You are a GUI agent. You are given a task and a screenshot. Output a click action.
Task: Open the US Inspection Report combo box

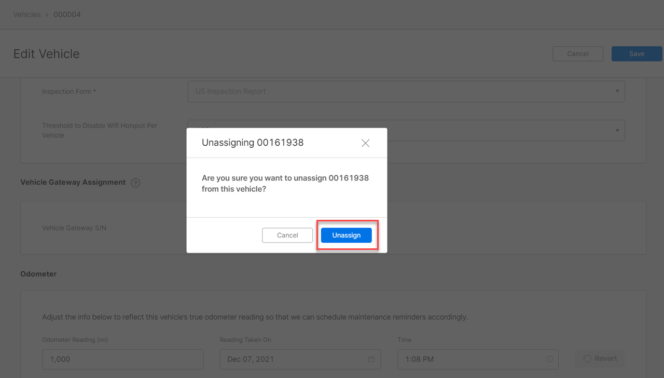click(406, 91)
